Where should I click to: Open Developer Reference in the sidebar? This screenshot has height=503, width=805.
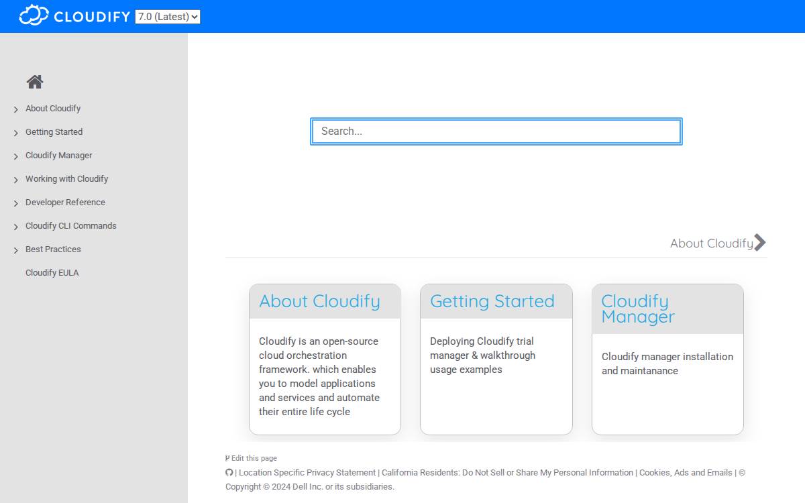(65, 203)
